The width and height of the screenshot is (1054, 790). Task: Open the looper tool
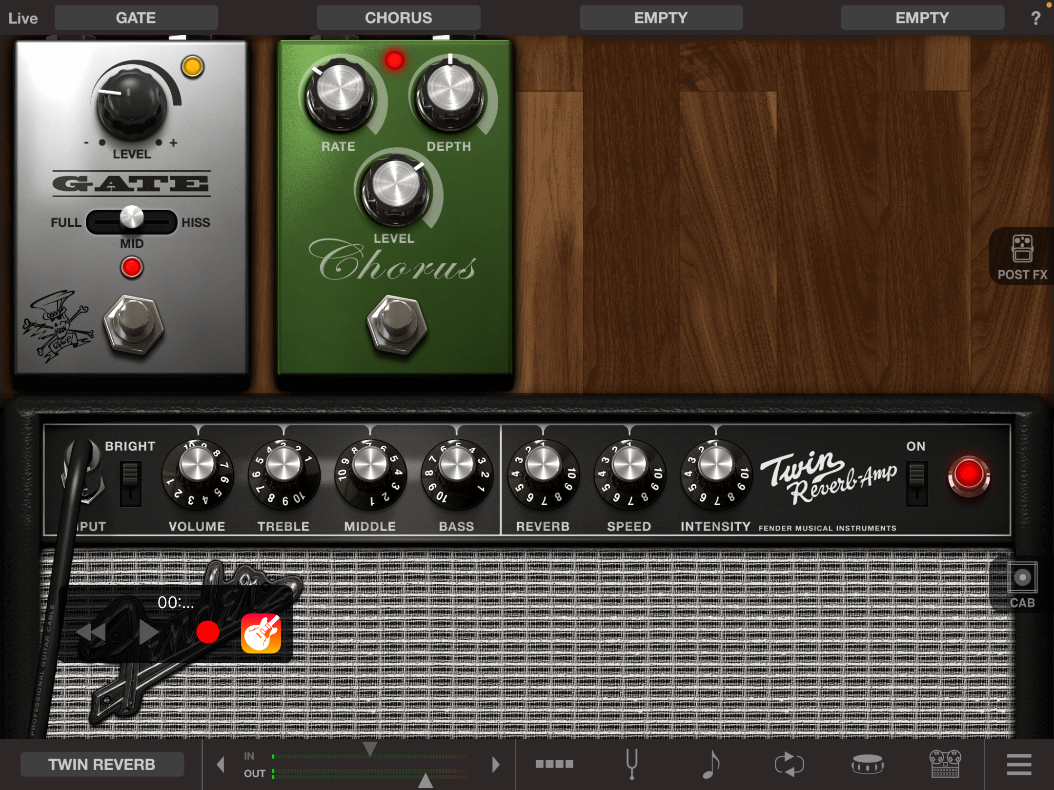[x=789, y=764]
